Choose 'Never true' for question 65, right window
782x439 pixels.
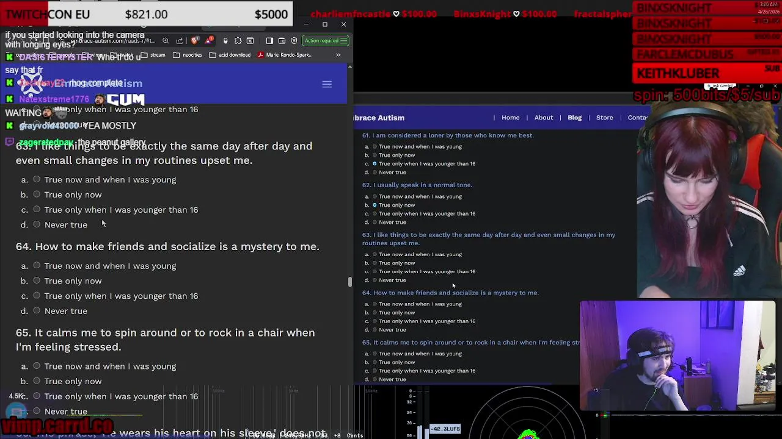(375, 379)
